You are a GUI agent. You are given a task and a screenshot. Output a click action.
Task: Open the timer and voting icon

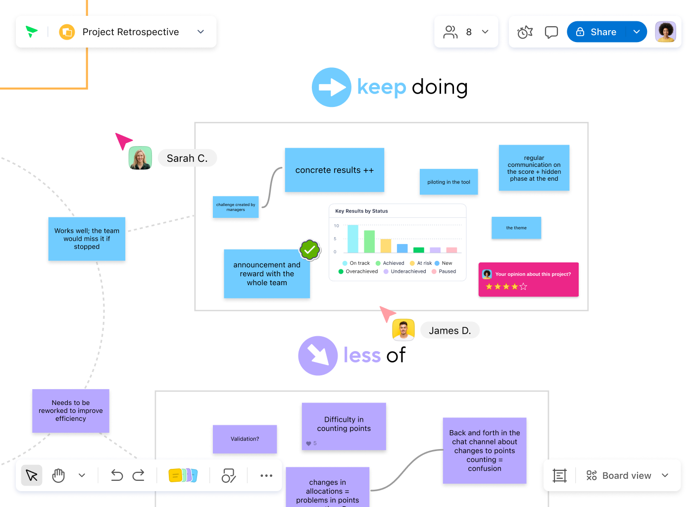(x=525, y=32)
